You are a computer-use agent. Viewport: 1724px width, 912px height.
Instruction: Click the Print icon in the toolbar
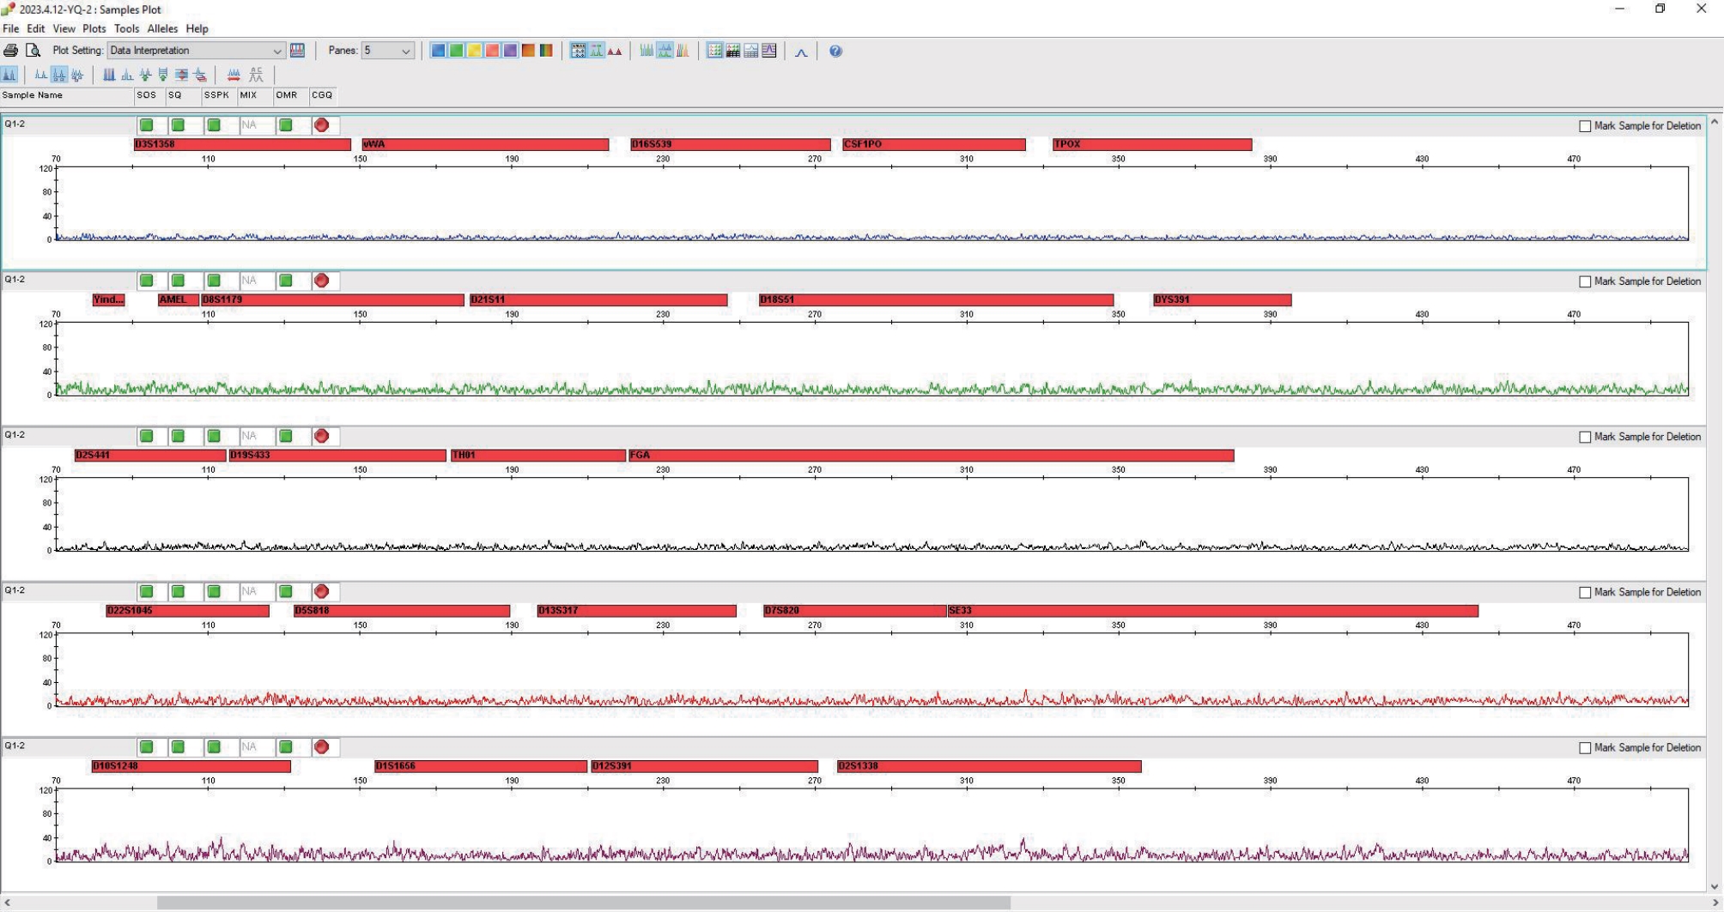point(10,51)
